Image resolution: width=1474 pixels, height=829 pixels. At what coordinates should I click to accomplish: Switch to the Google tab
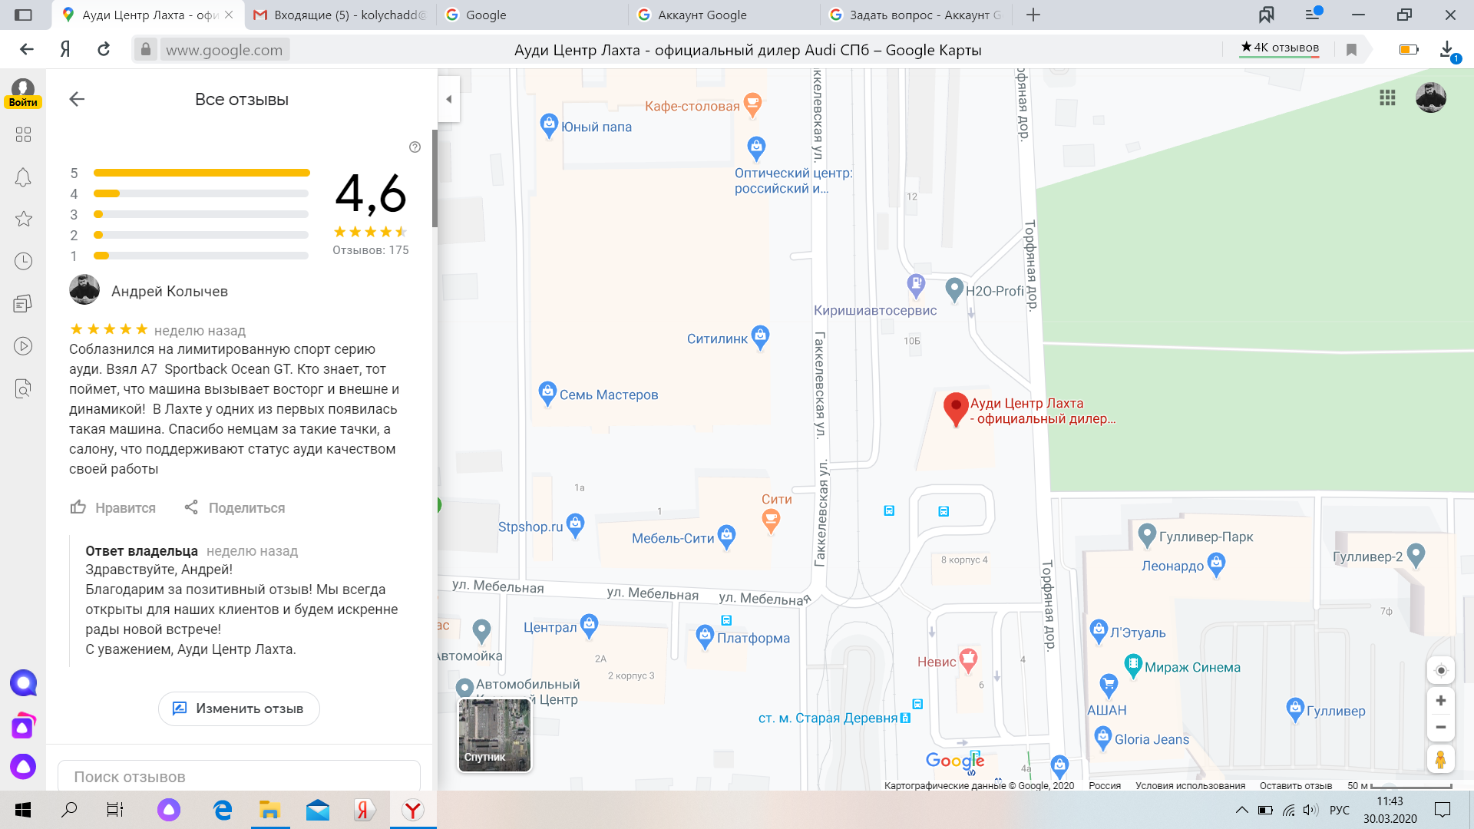point(532,15)
